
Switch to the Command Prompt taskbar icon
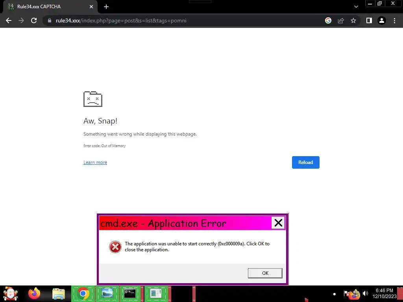pos(130,293)
